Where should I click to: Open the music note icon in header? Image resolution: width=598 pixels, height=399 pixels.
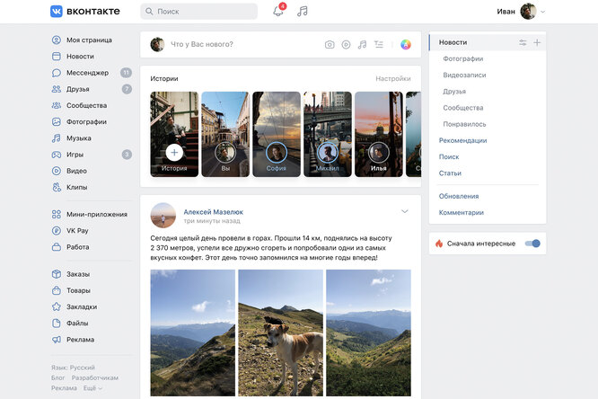pos(303,12)
